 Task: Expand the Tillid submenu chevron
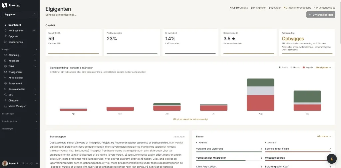pyautogui.click(x=35, y=67)
